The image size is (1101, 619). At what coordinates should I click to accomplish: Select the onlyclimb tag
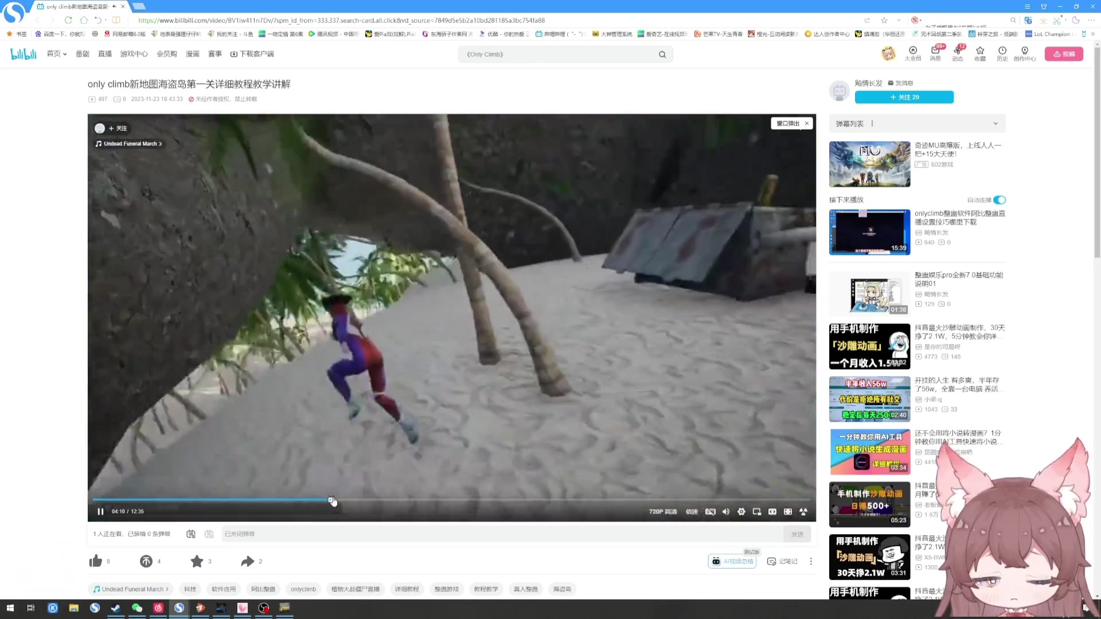click(x=303, y=589)
